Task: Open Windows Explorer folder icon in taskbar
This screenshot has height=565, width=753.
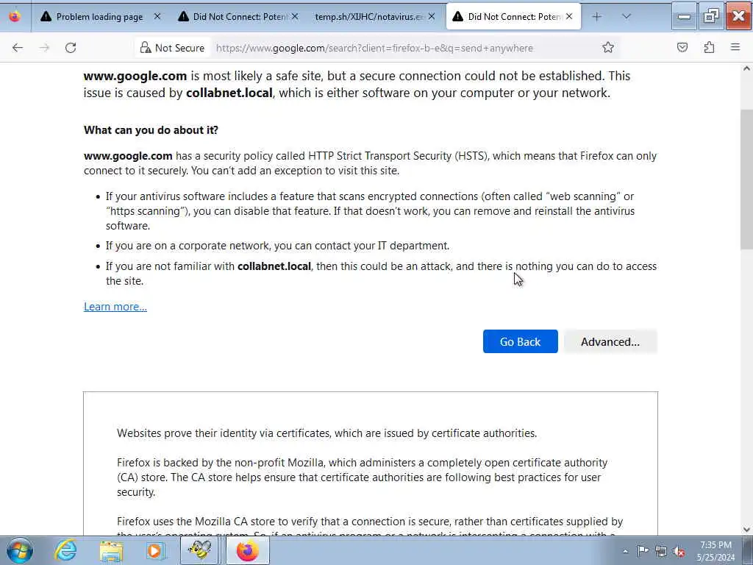Action: coord(111,550)
